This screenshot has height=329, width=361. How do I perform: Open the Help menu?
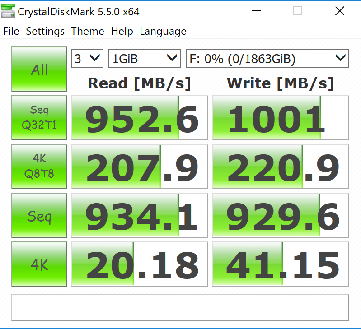pyautogui.click(x=122, y=31)
